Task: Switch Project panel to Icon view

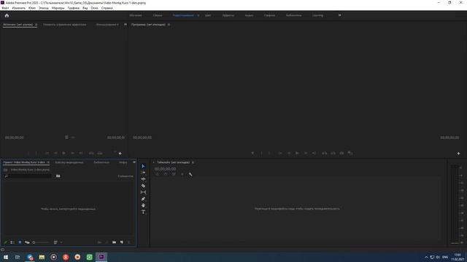Action: coord(20,242)
